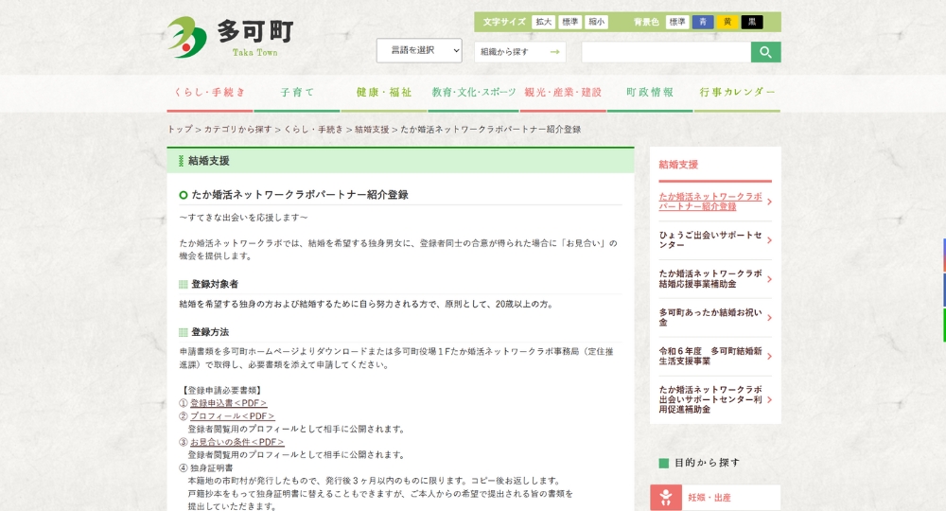Image resolution: width=946 pixels, height=511 pixels.
Task: Click the green search magnifier button
Action: (765, 52)
